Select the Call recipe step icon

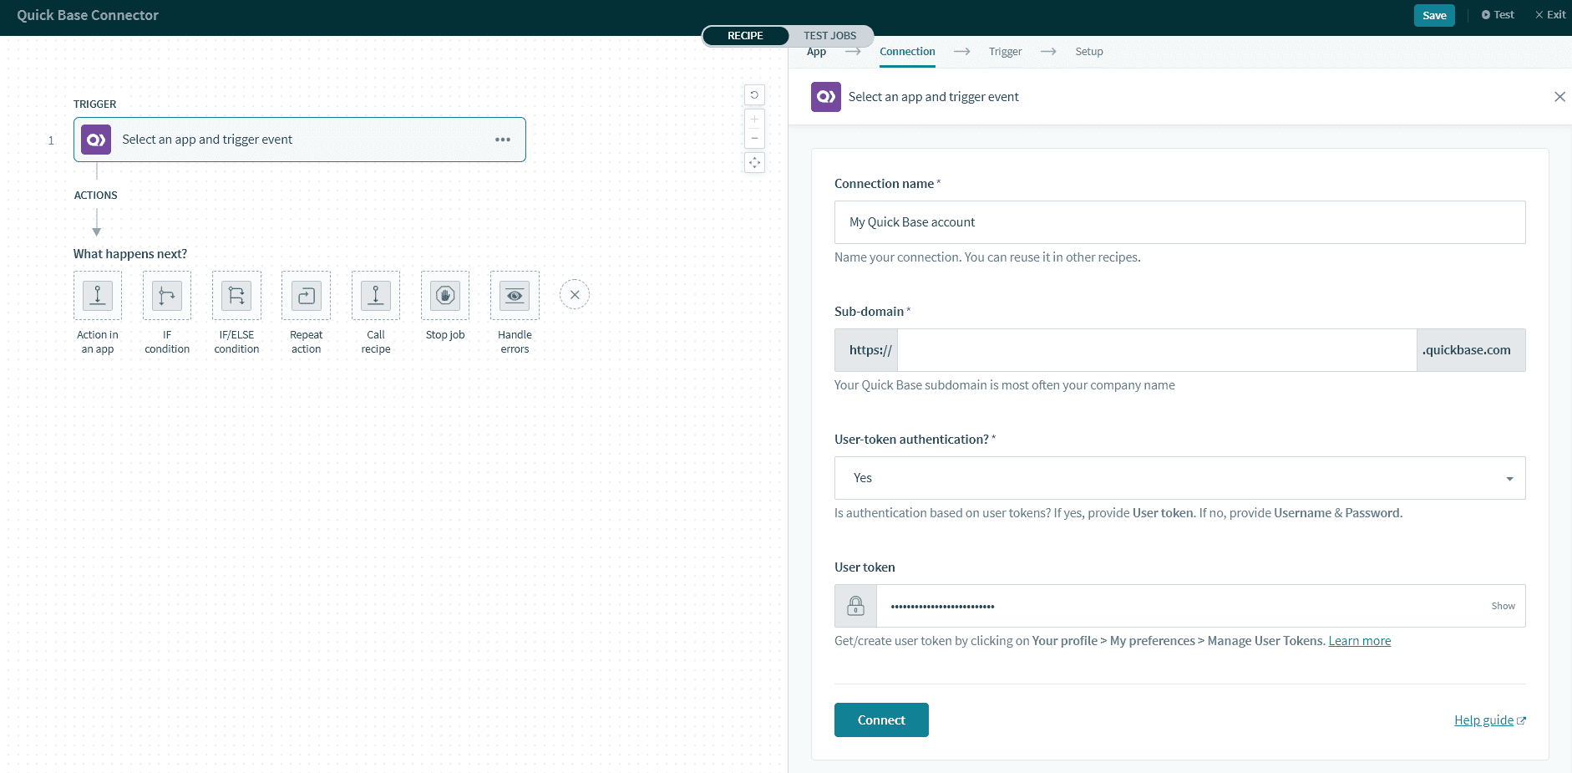coord(375,296)
